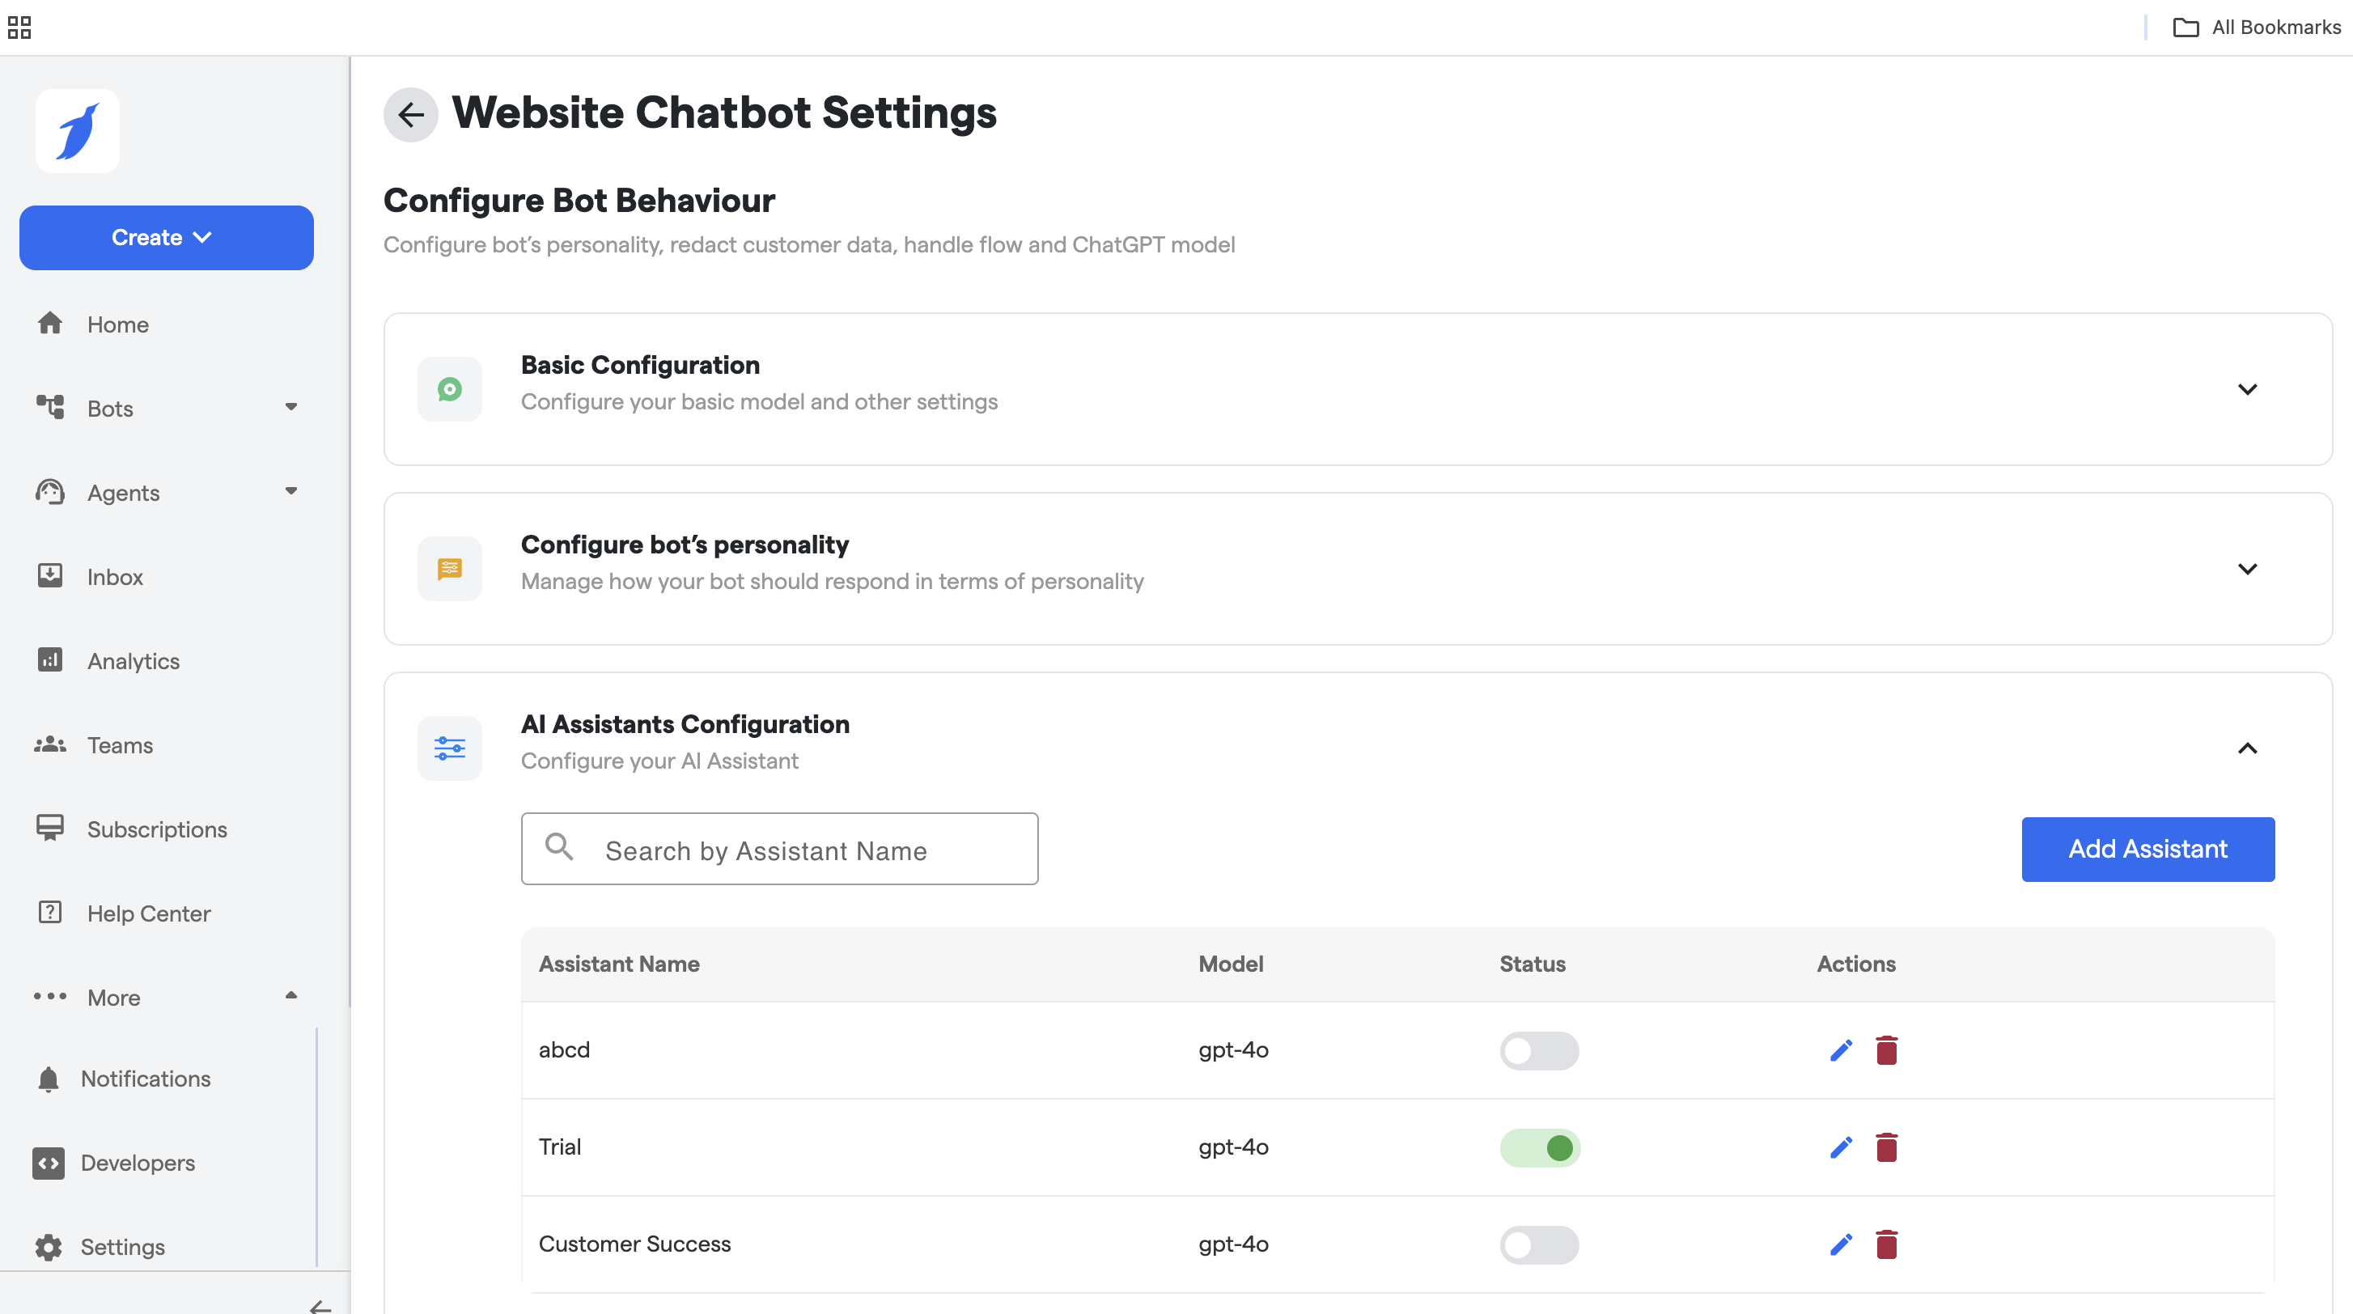Delete the Trial assistant via trash icon

click(x=1886, y=1147)
